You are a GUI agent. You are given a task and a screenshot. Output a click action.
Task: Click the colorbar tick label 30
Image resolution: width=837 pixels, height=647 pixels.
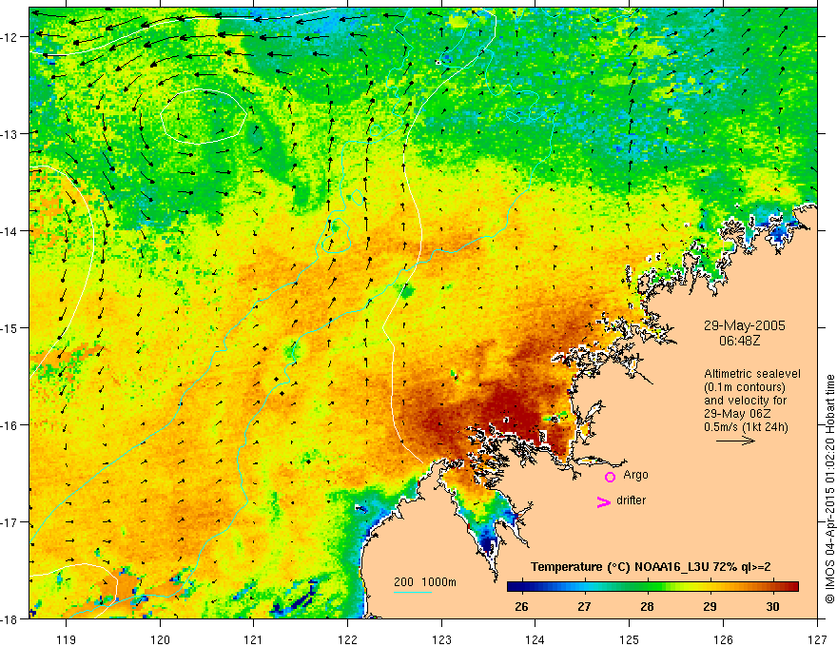click(x=772, y=606)
